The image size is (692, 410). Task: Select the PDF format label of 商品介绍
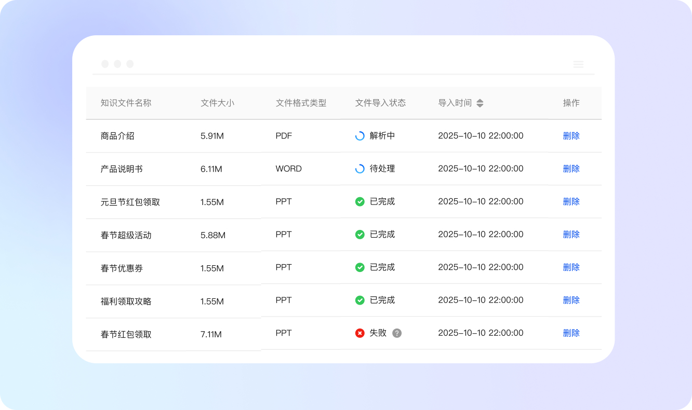coord(284,135)
